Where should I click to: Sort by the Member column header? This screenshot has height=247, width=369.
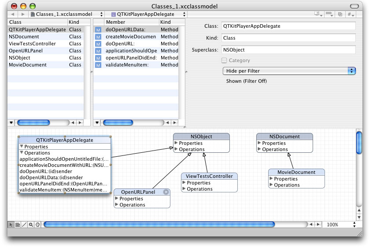point(131,22)
